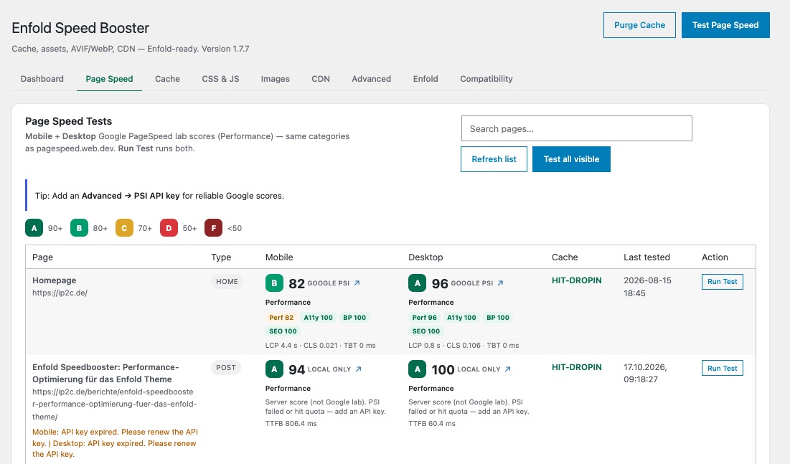The height and width of the screenshot is (464, 790).
Task: Click the PSI API key tip text
Action: [x=159, y=196]
